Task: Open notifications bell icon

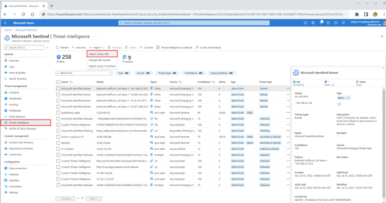Action: [x=321, y=22]
